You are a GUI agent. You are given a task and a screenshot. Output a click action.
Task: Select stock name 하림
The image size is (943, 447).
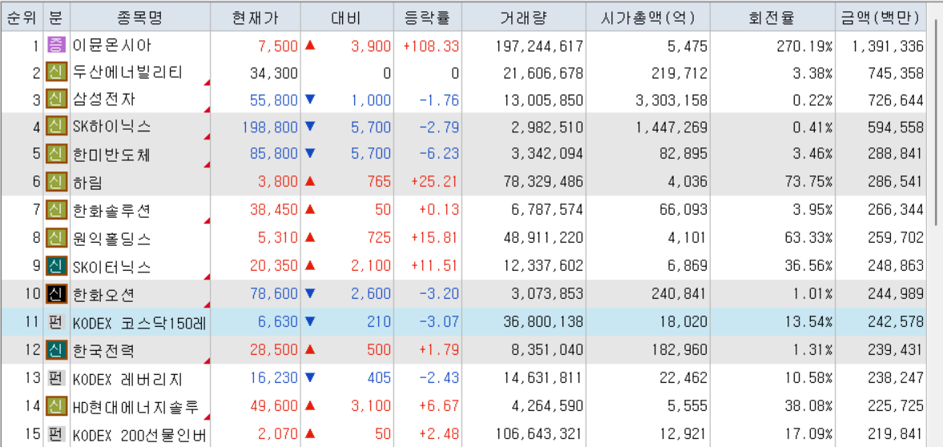tap(88, 182)
